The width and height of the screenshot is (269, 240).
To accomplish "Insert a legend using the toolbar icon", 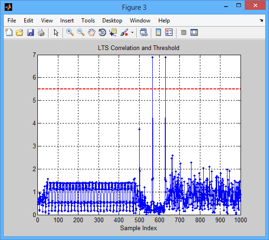I will (169, 32).
